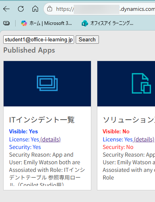This screenshot has width=155, height=202.
Task: Click the Search button
Action: click(x=87, y=40)
